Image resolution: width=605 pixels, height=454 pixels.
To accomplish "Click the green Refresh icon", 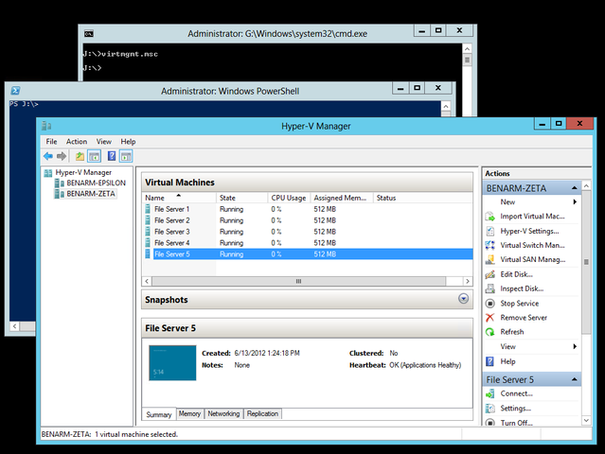I will [490, 332].
